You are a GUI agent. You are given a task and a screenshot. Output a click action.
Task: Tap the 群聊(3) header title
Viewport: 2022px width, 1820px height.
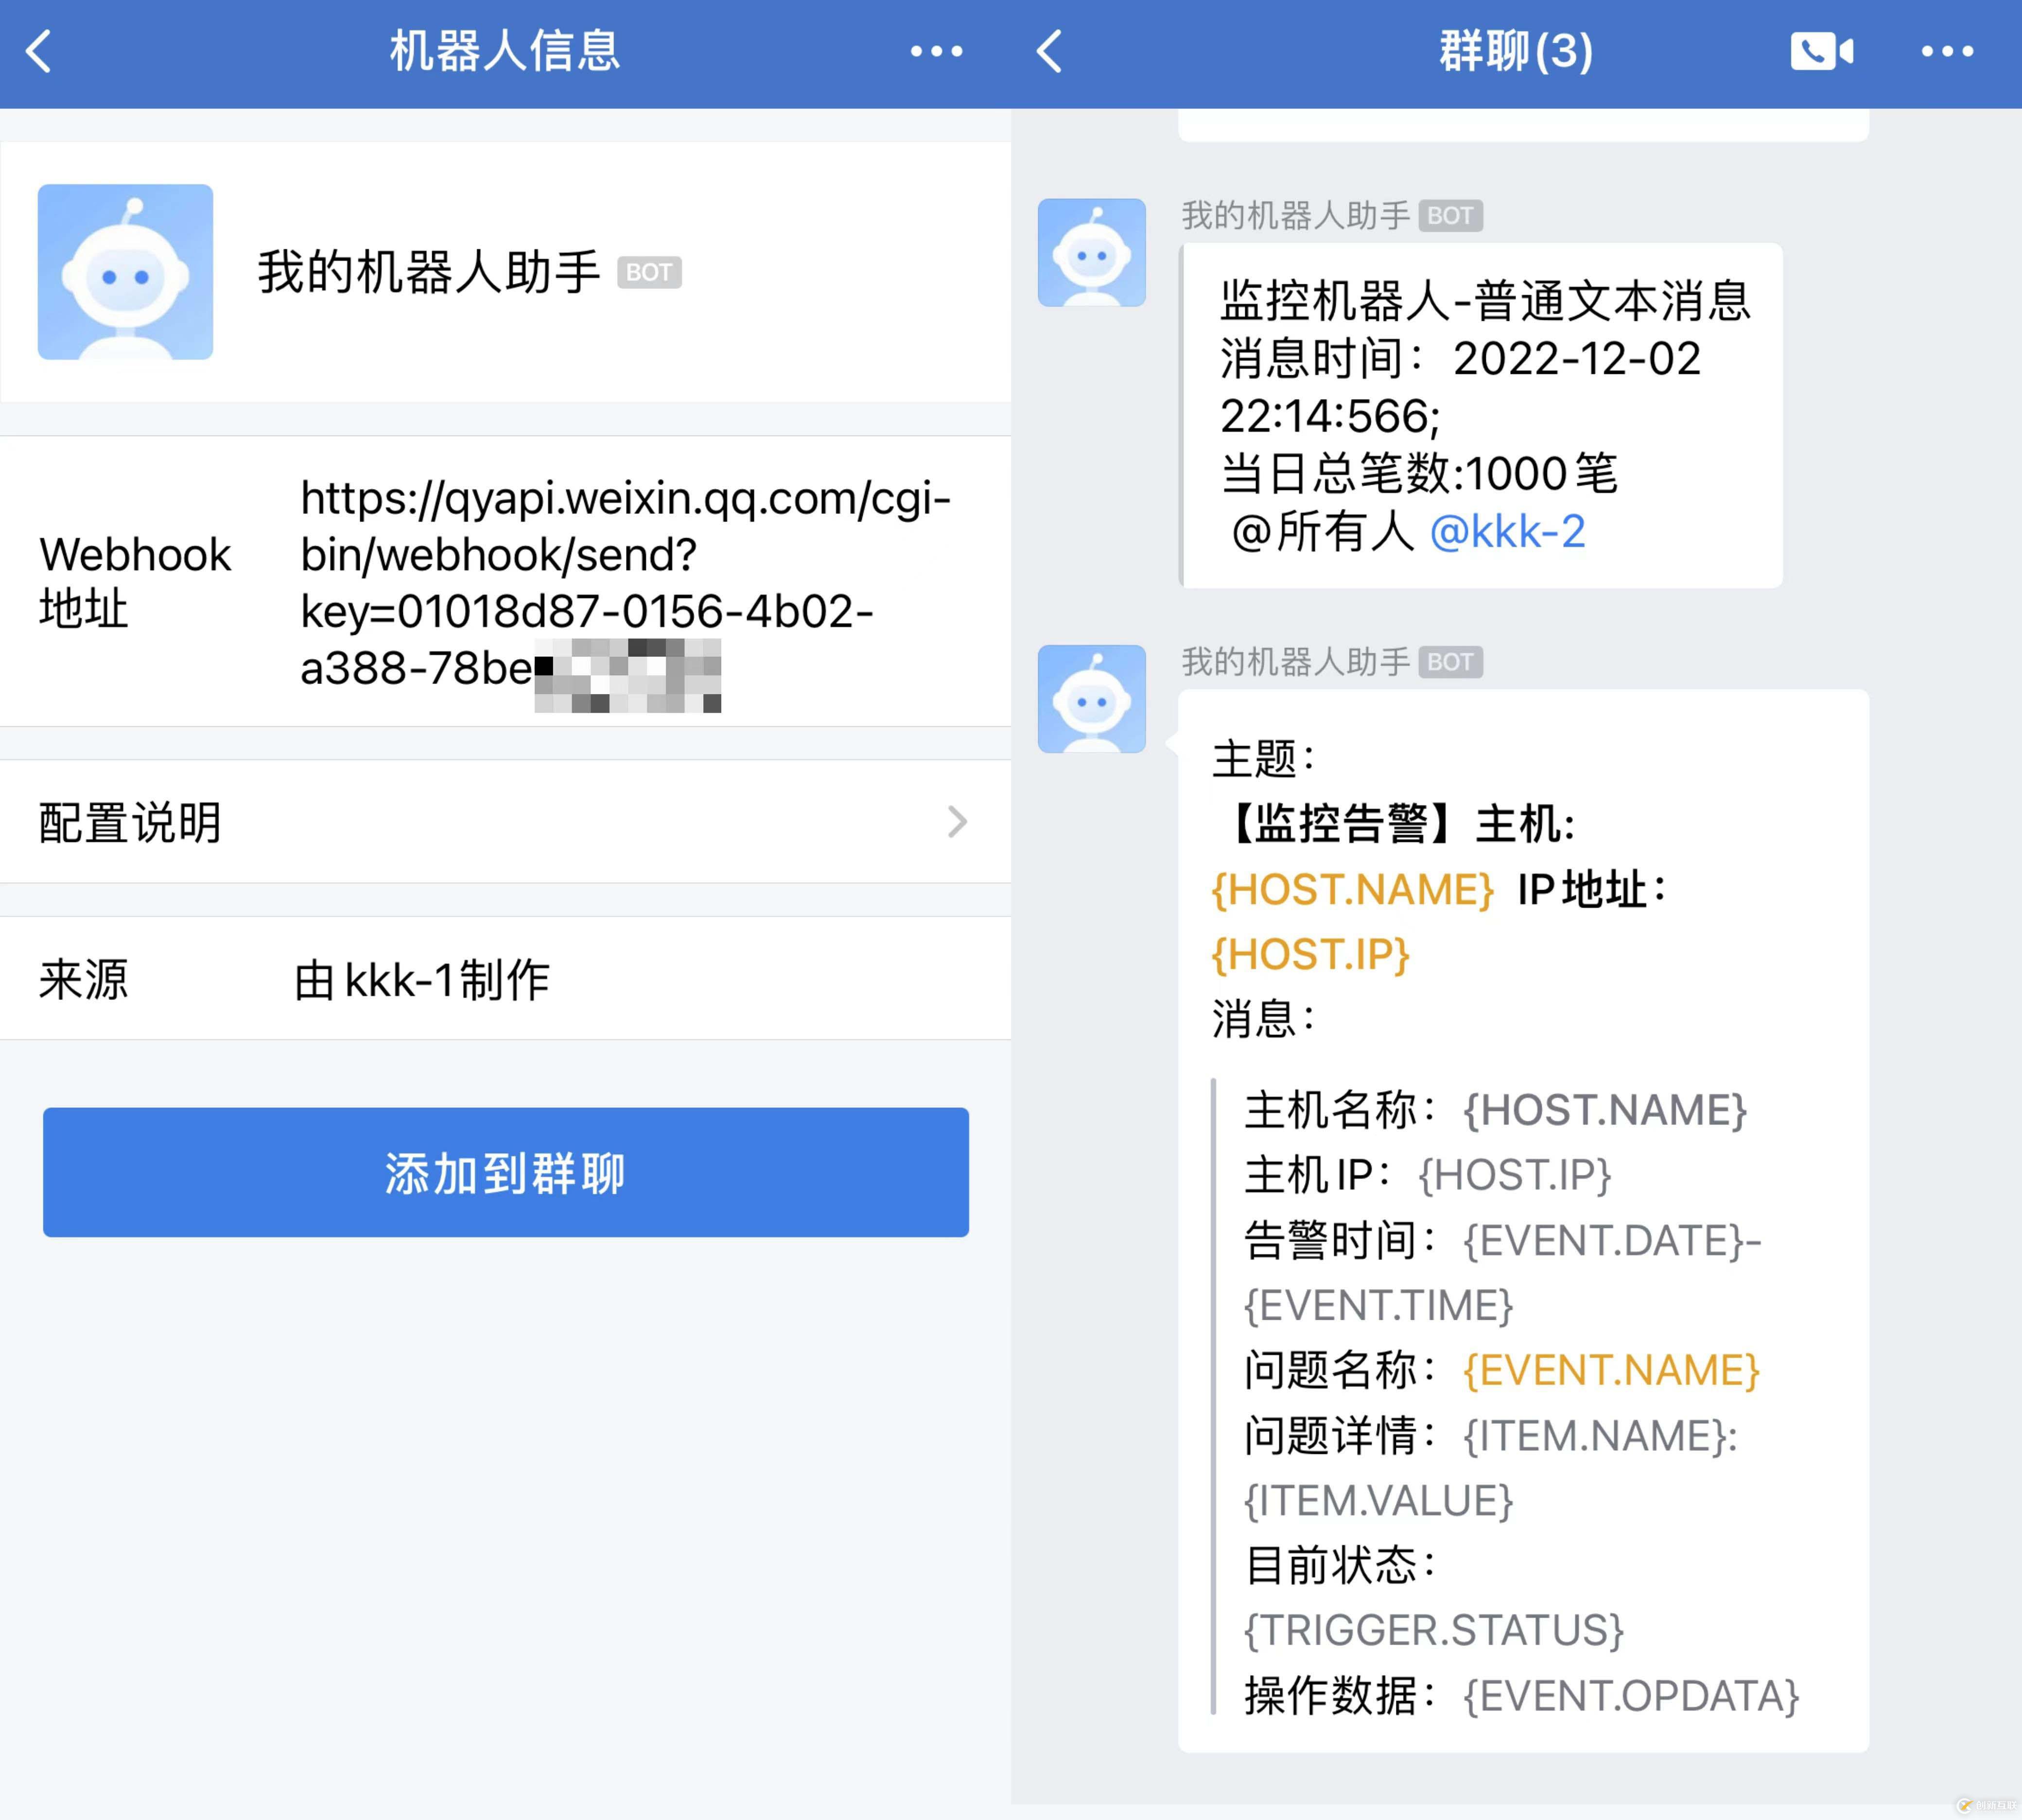click(x=1516, y=51)
